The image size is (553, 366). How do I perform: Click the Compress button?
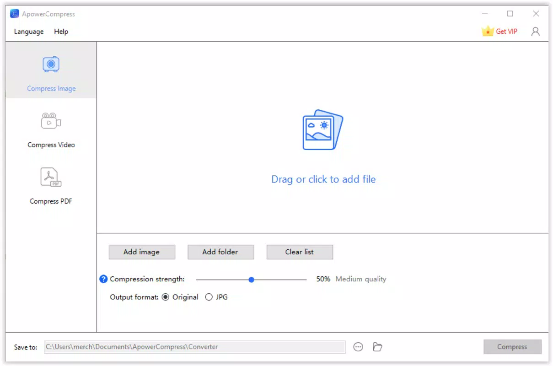512,347
